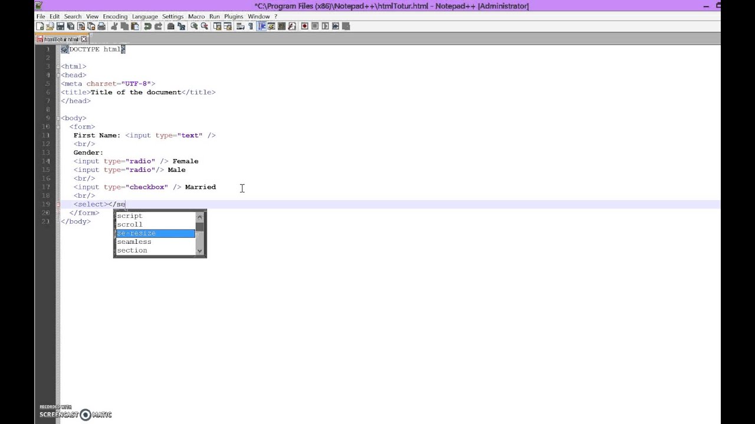Click the Zoom In toolbar icon
Screen dimensions: 755x424
pyautogui.click(x=194, y=26)
